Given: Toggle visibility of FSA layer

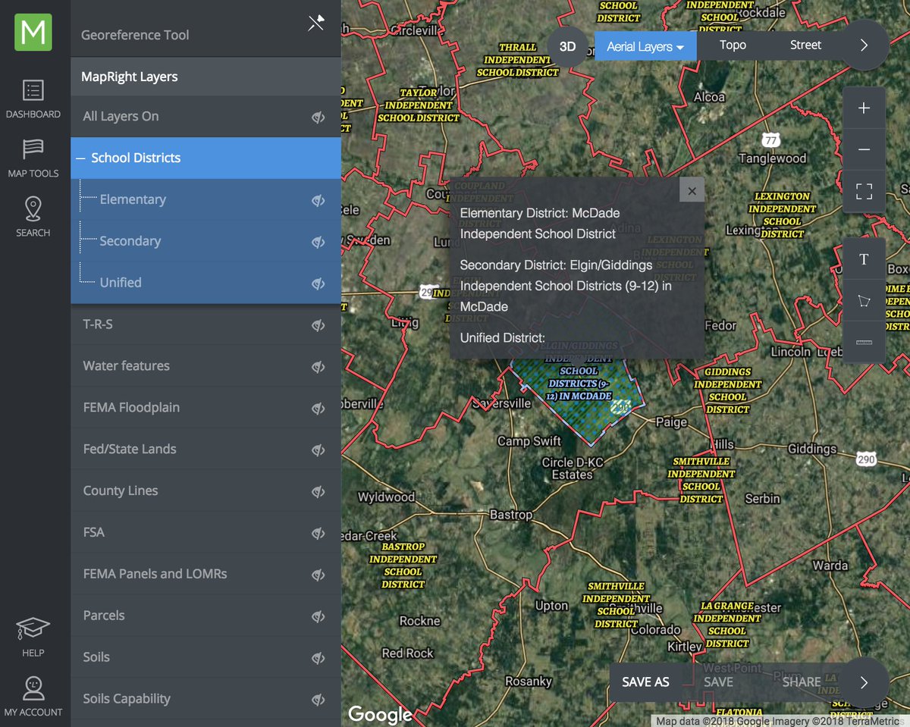Looking at the screenshot, I should click(318, 533).
